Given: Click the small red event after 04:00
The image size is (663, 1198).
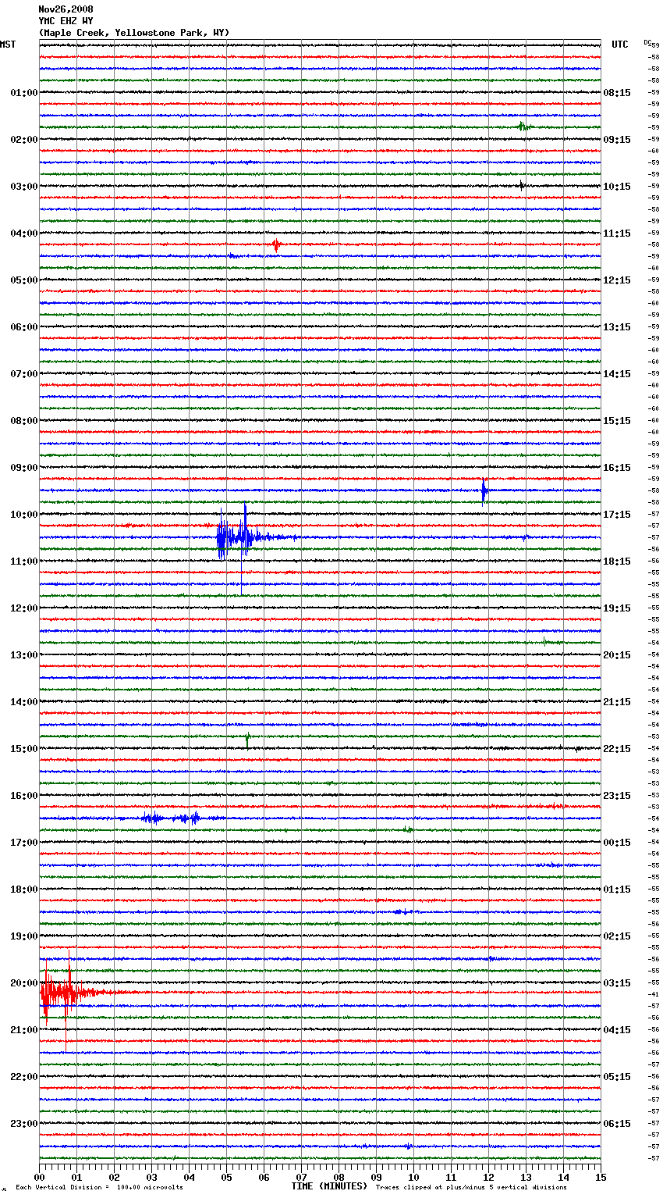Looking at the screenshot, I should (275, 244).
